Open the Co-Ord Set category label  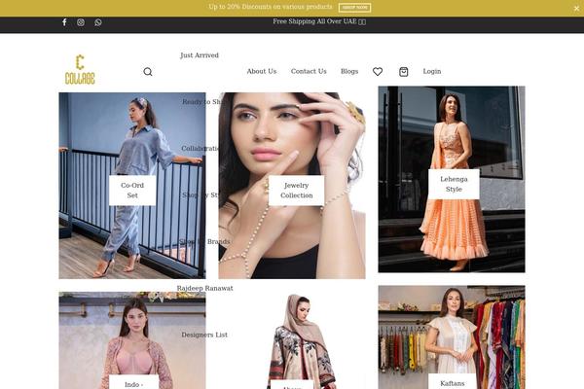(132, 191)
